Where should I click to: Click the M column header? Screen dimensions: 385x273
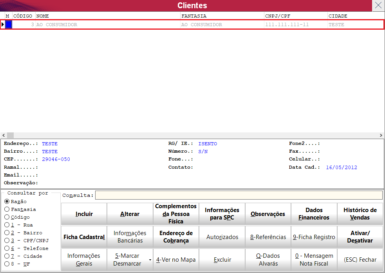point(9,16)
